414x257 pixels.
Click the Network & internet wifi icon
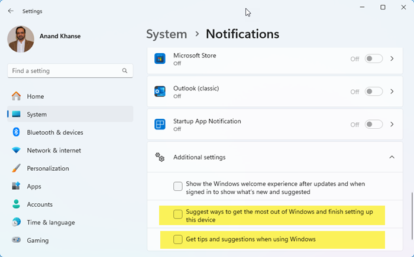point(16,150)
